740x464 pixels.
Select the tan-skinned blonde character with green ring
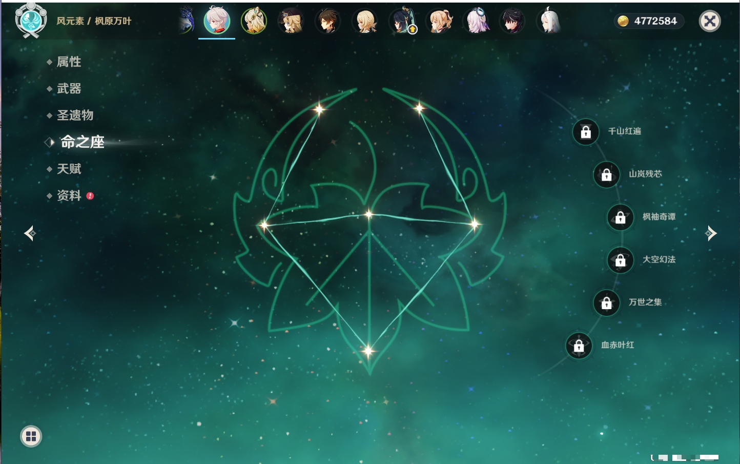(254, 21)
